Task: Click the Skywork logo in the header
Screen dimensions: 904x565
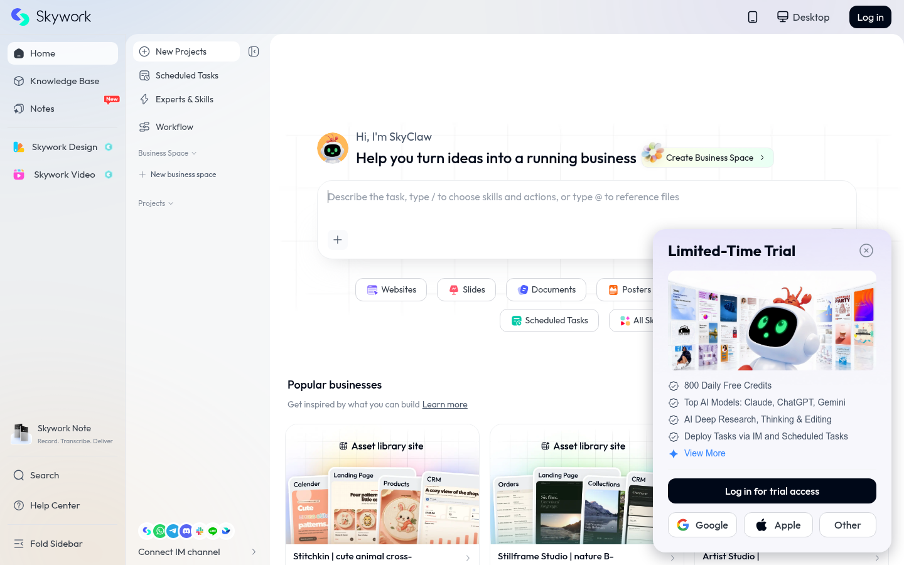Action: [51, 17]
